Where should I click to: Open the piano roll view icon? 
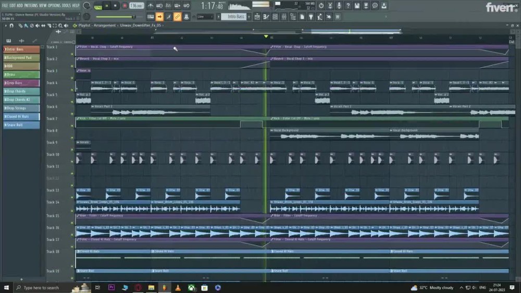pos(266,17)
